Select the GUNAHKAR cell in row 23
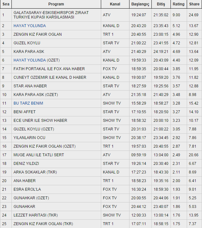The image size is (202, 228). tap(56, 207)
